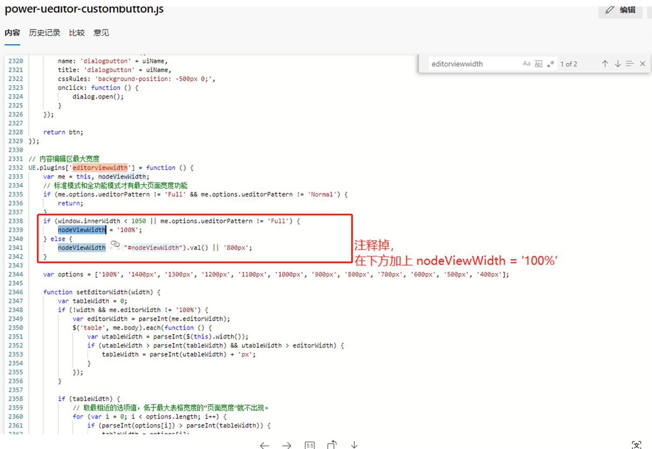Go to next search match arrow
Screen dimensions: 652x449
click(617, 64)
